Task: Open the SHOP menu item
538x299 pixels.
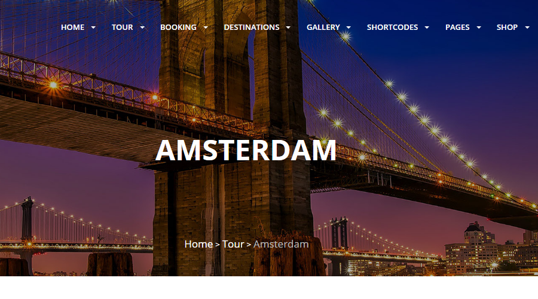Action: pyautogui.click(x=507, y=27)
